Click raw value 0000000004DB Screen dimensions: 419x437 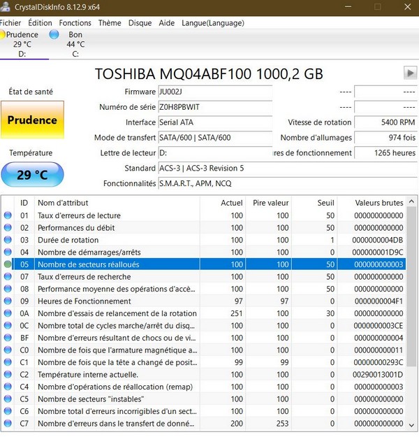378,240
